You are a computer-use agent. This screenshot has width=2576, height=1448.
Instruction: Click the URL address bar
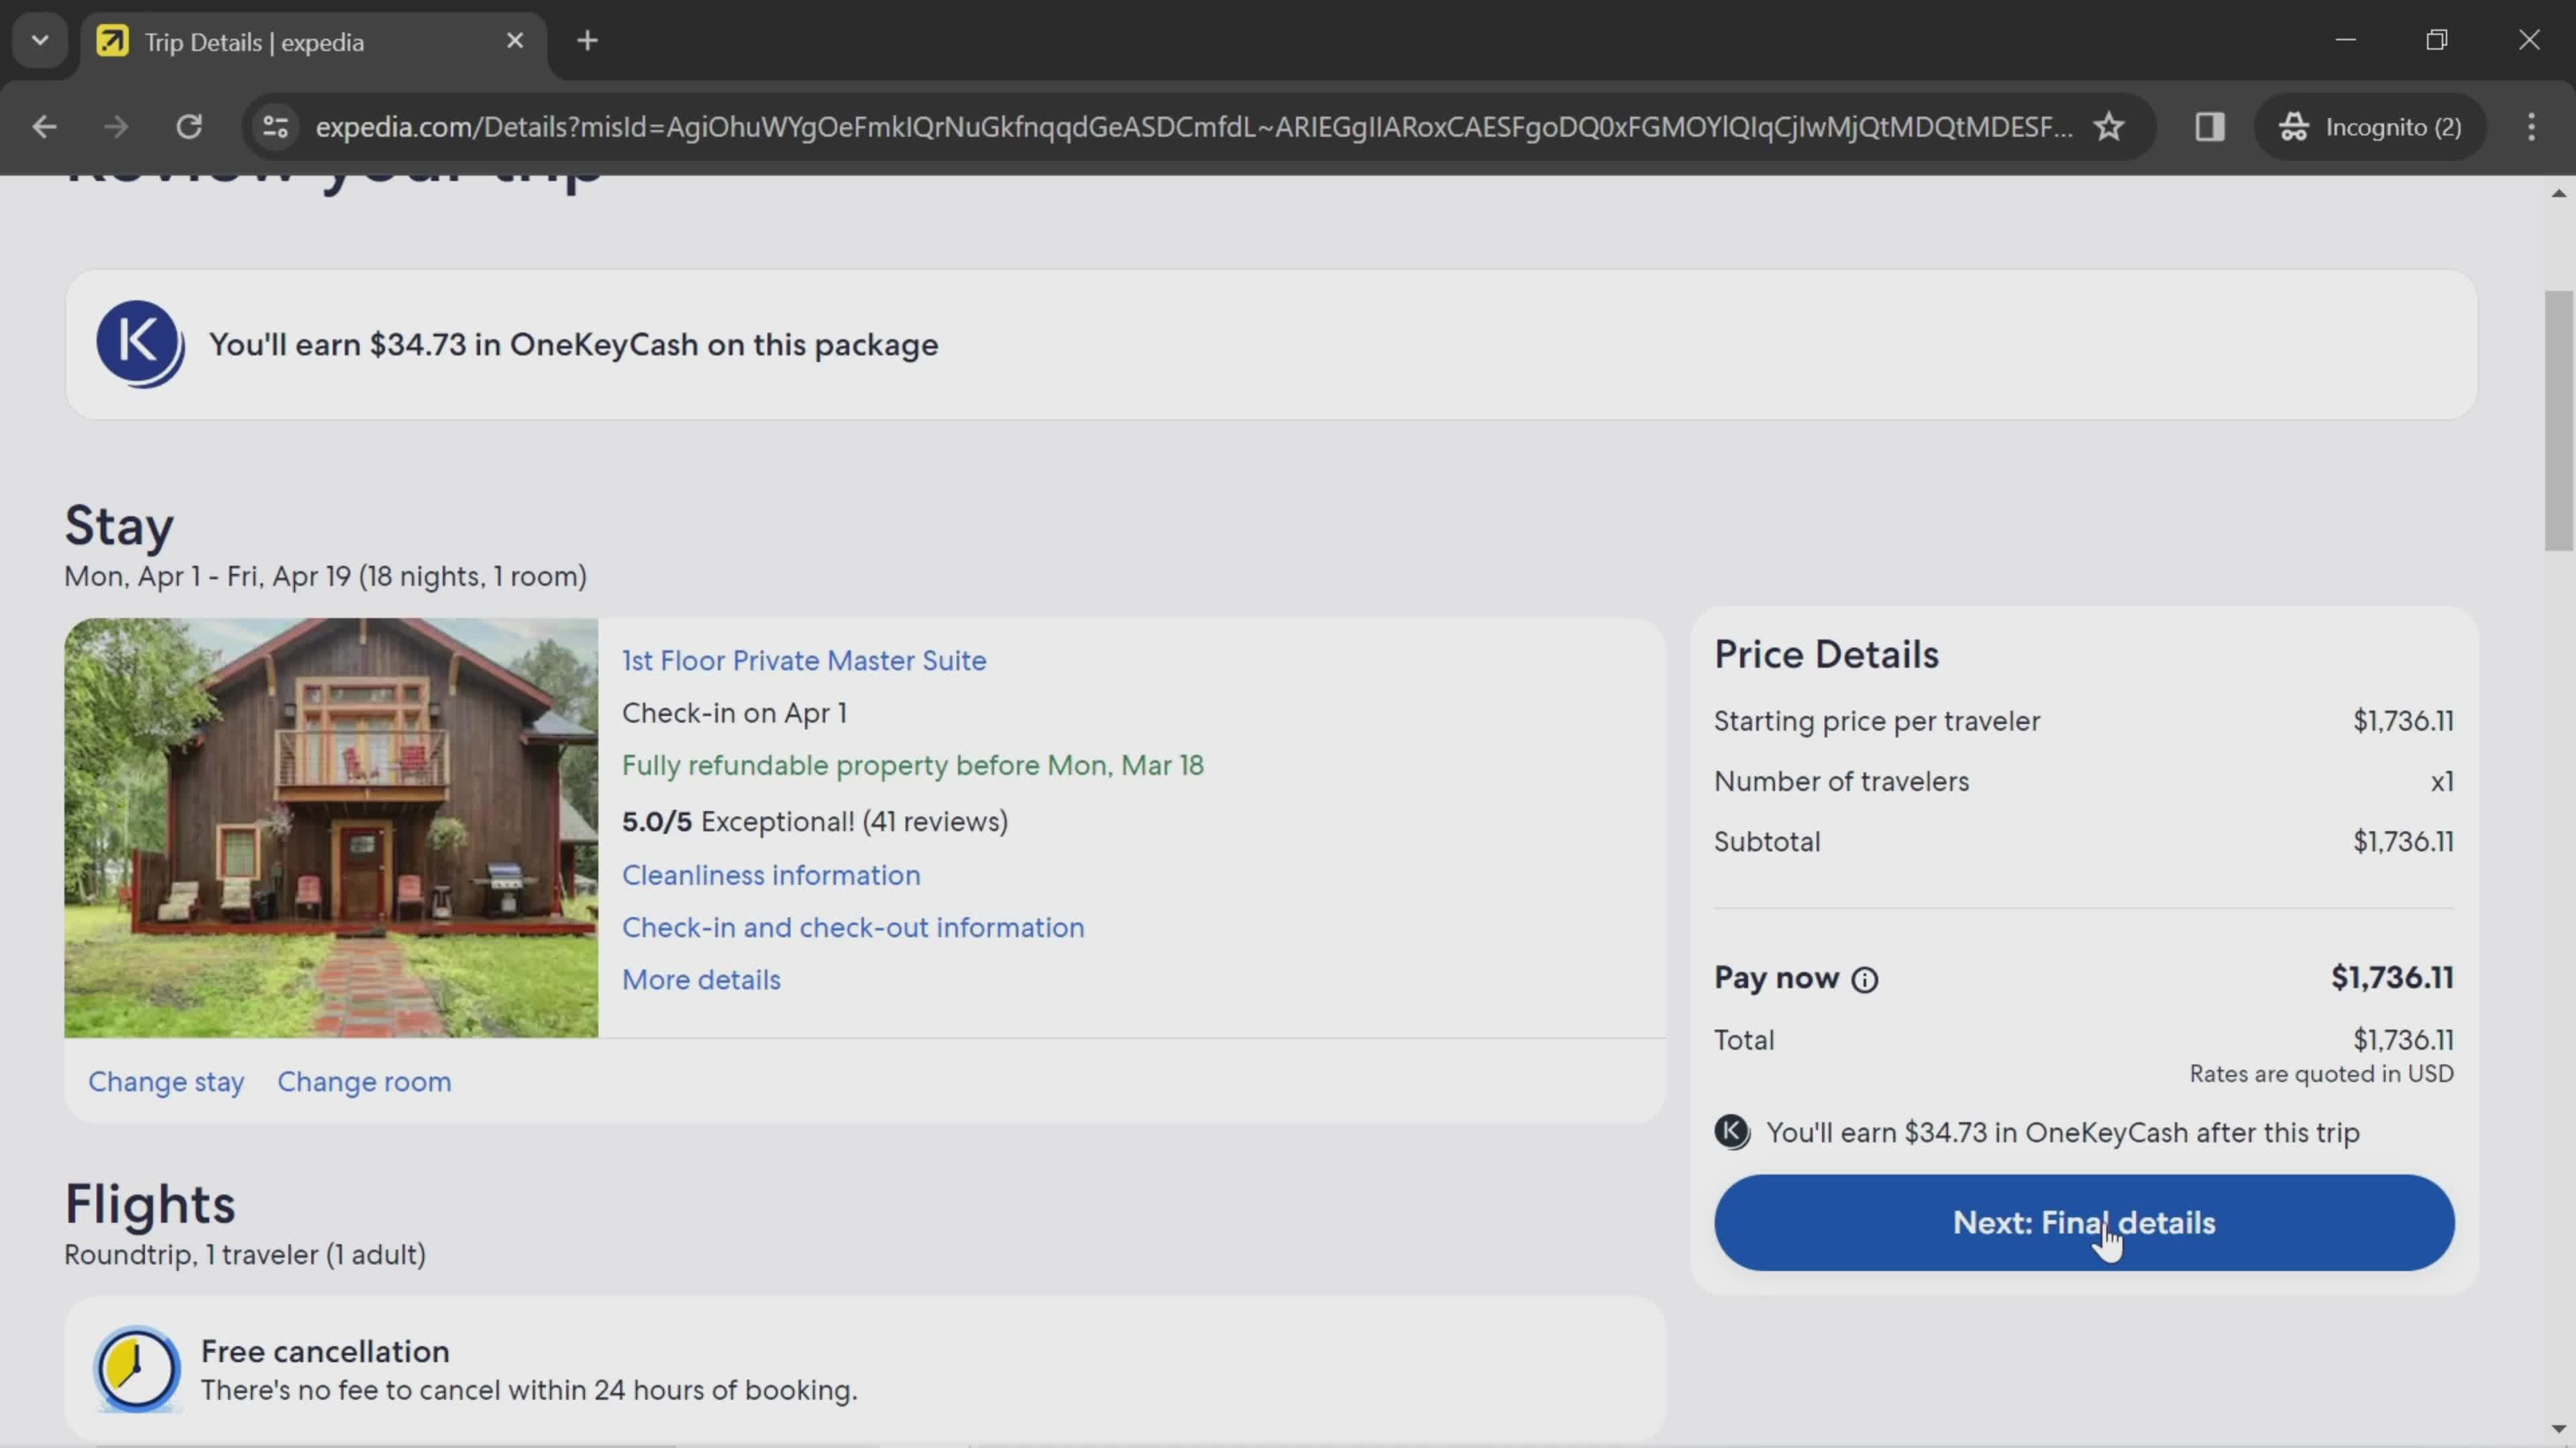(x=1194, y=127)
